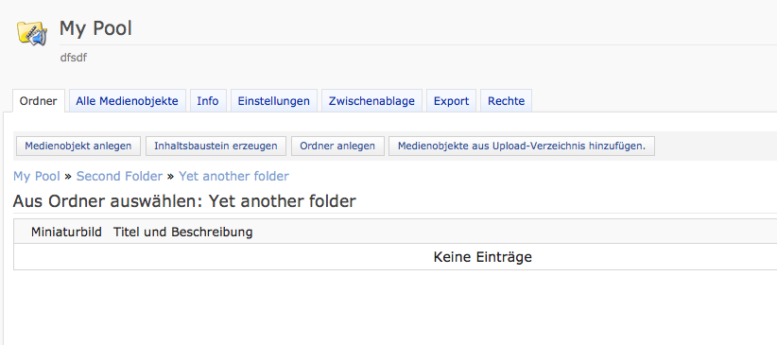Click Medienobjekte aus Upload-Verzeichnis hinzufügen button

(521, 147)
